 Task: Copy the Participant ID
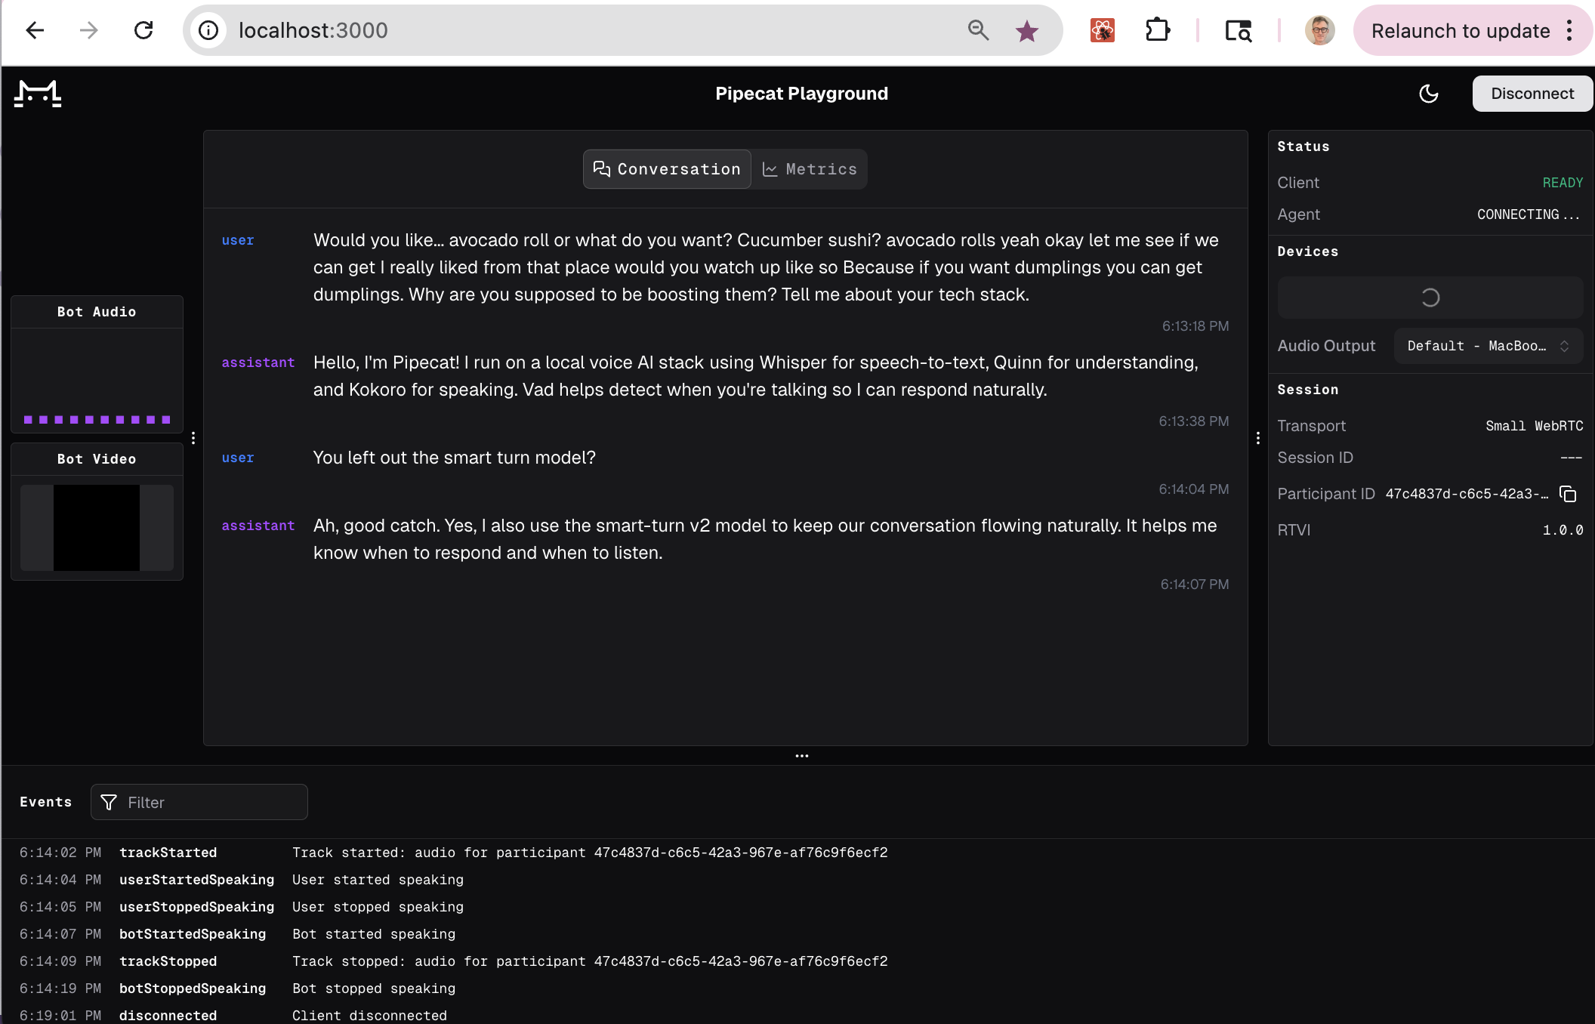pyautogui.click(x=1569, y=494)
